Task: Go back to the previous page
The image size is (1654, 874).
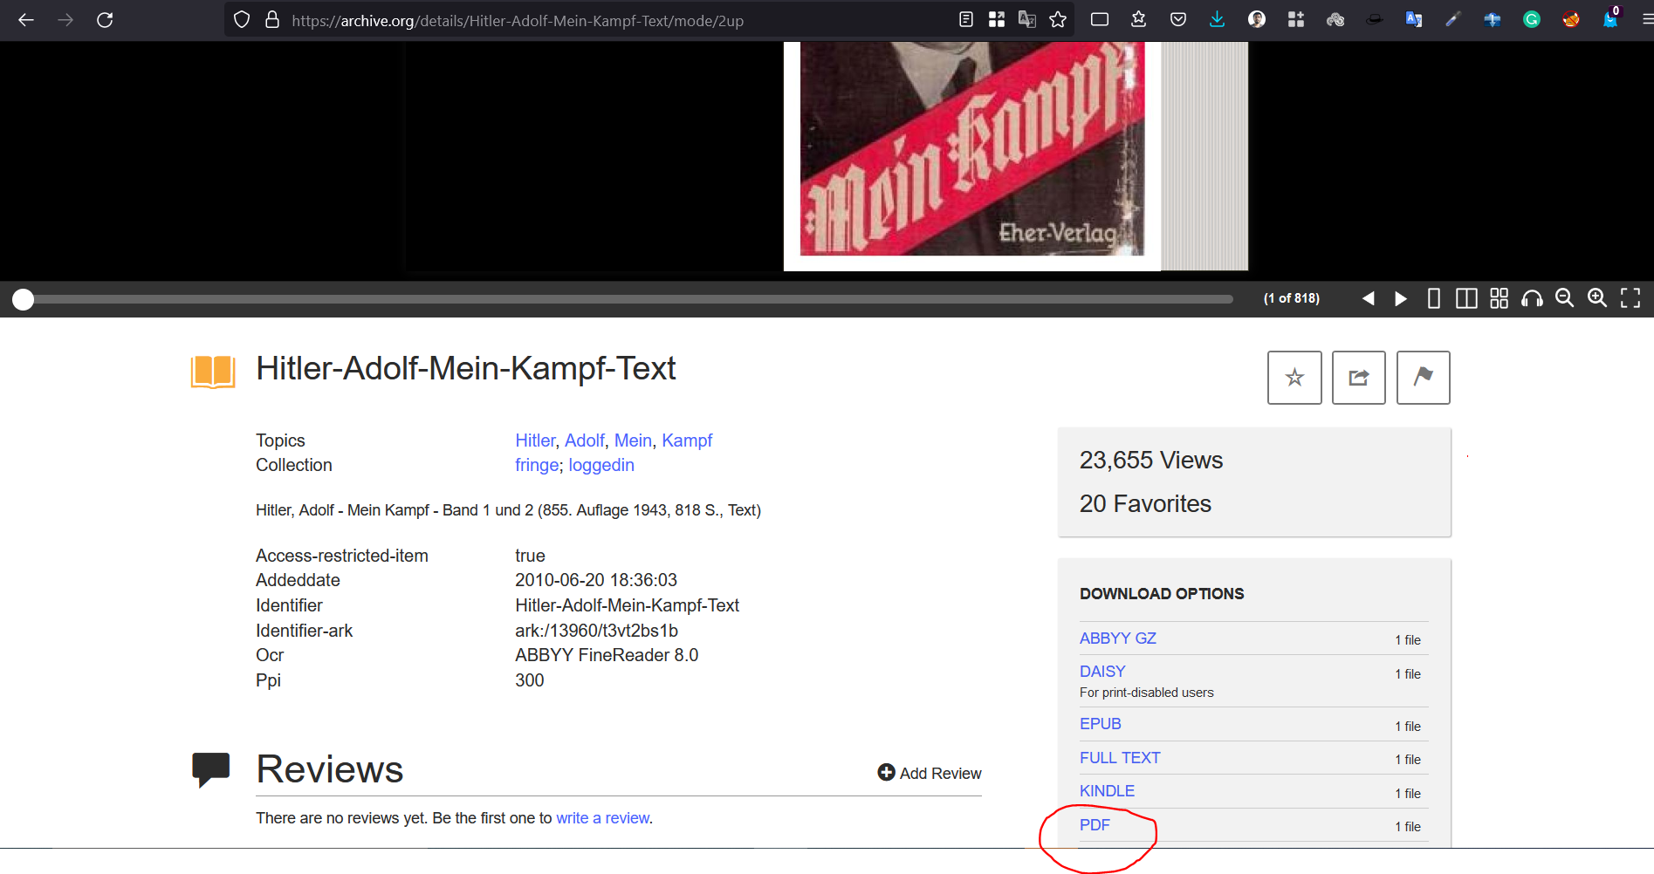Action: (26, 20)
